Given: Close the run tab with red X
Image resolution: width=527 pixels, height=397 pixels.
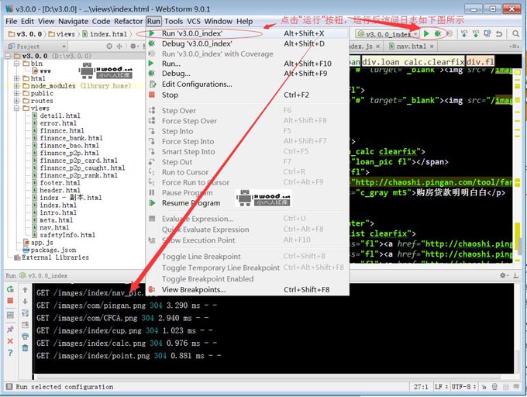Looking at the screenshot, I should 10,341.
